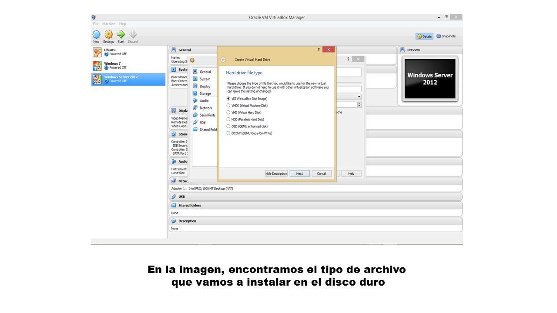Screen dimensions: 557x313
Task: Click the Next button in wizard
Action: click(x=299, y=173)
